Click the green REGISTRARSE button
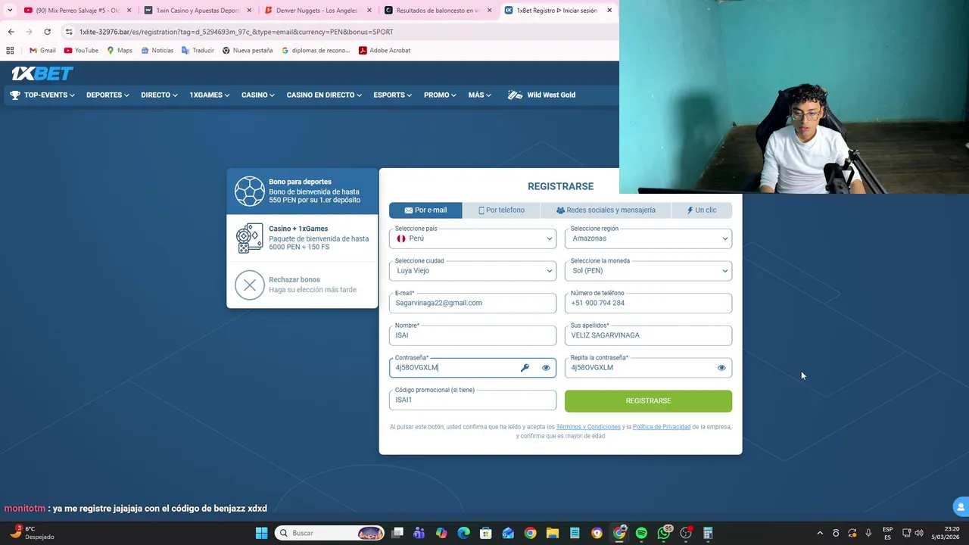This screenshot has width=969, height=545. coord(648,401)
